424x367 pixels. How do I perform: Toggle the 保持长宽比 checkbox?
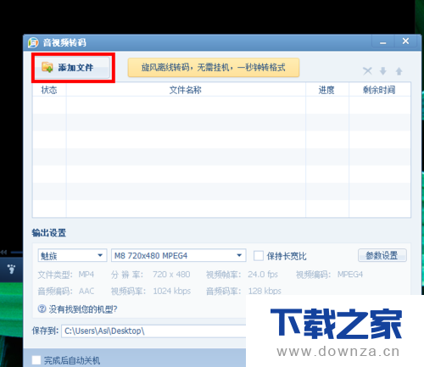point(259,256)
